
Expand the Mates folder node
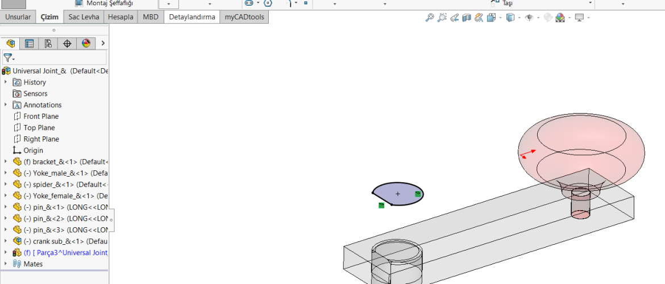[6, 264]
